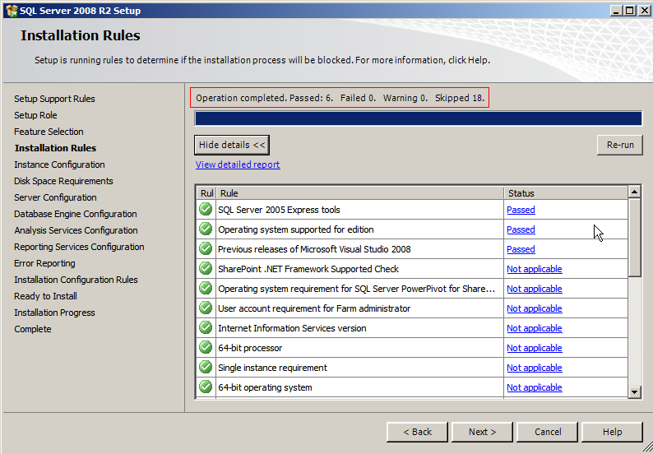The height and width of the screenshot is (454, 653).
Task: Click green check icon for Previous releases of Visual Studio 2008
Action: pyautogui.click(x=206, y=248)
